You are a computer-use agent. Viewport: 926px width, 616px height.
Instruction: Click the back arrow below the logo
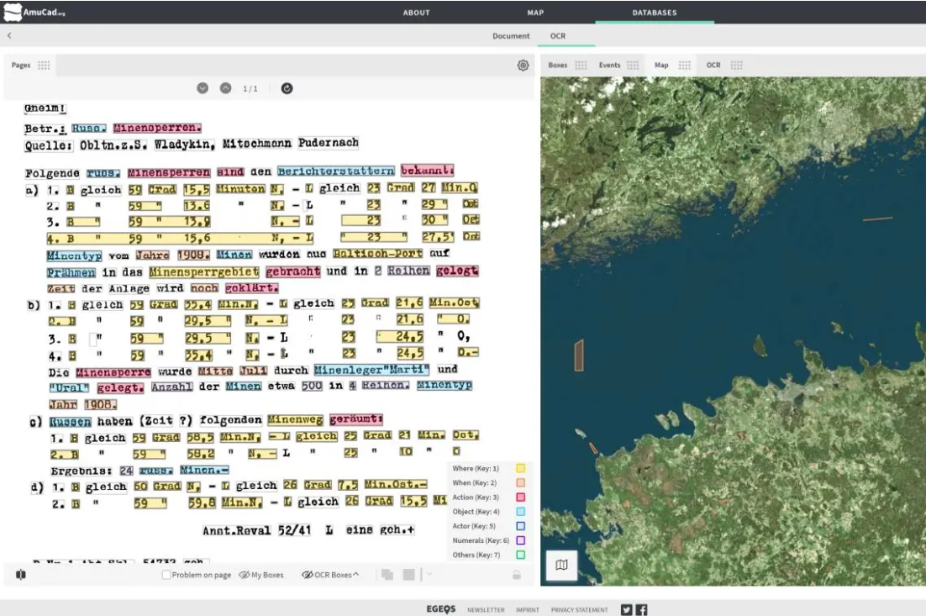(x=9, y=36)
